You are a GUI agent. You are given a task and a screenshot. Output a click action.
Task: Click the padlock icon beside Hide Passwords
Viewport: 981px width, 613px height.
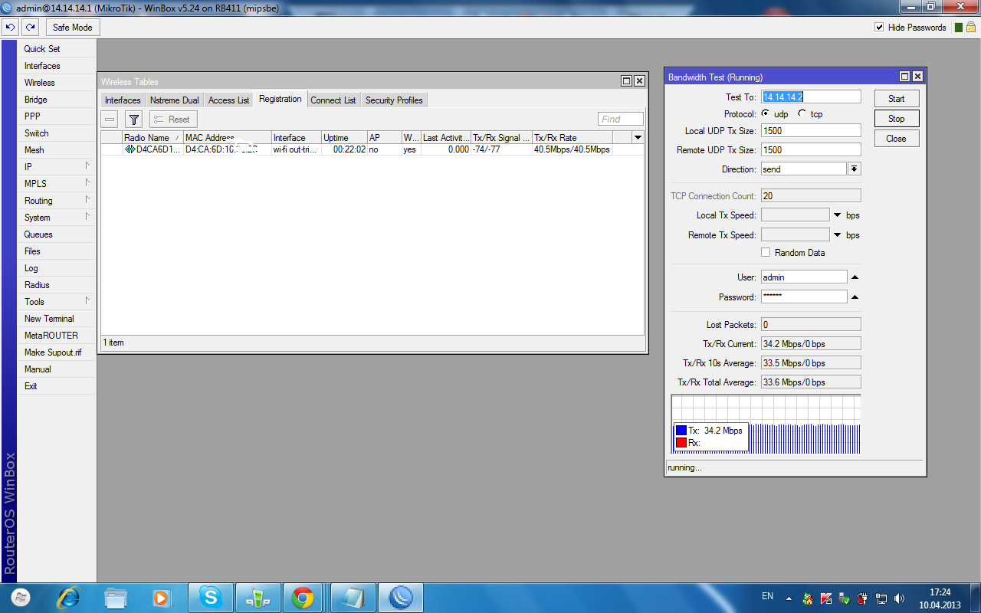[970, 28]
